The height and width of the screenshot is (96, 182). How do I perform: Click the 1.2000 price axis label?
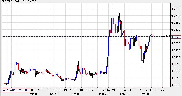[x=176, y=85]
